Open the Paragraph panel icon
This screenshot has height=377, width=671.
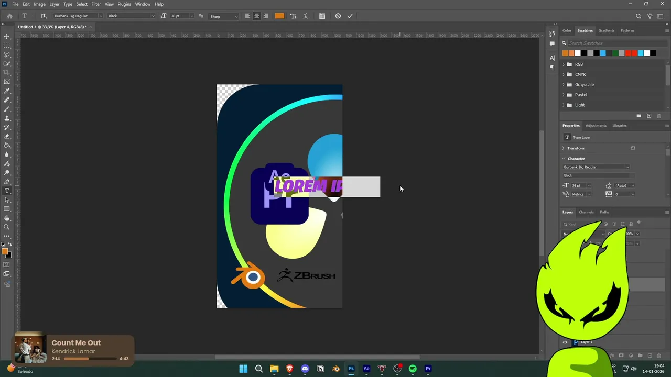(552, 68)
